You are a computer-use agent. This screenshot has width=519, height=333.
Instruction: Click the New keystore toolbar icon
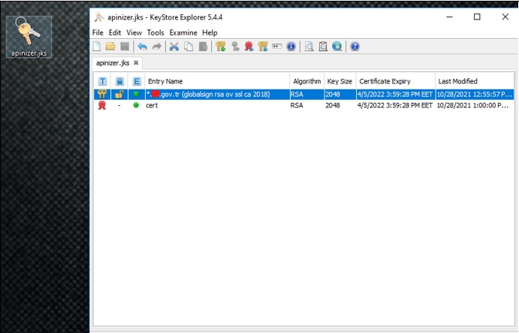coord(98,47)
